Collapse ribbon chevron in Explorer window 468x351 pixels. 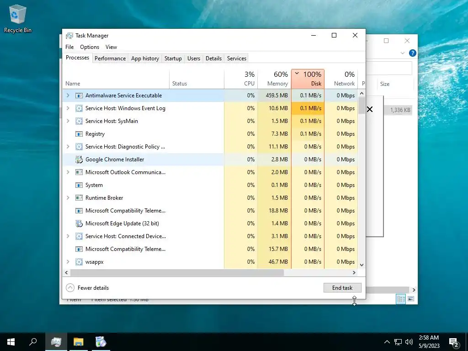[402, 53]
